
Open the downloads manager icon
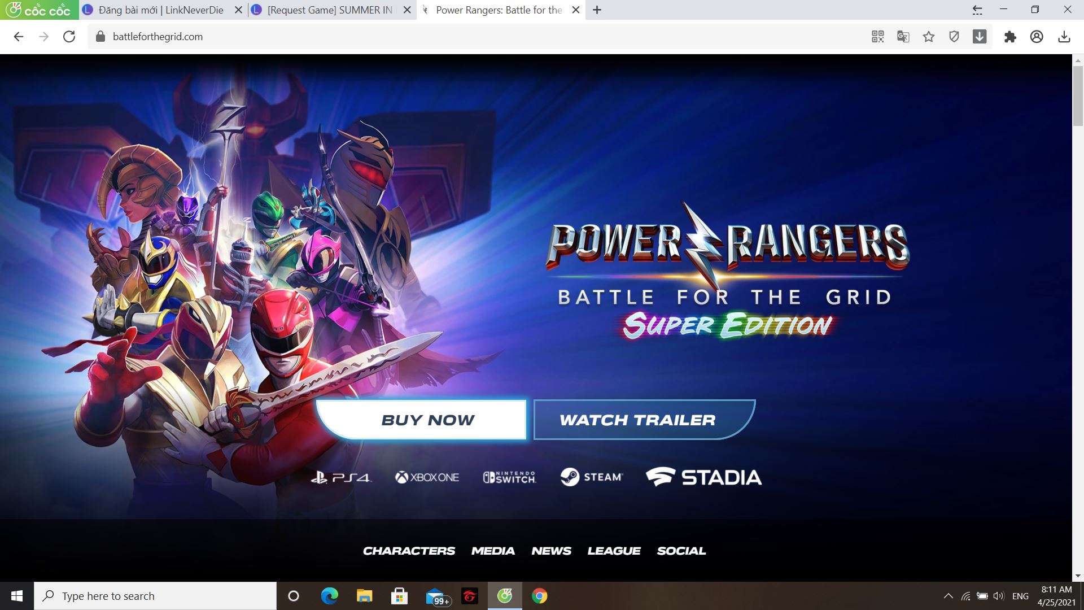[x=1065, y=36]
